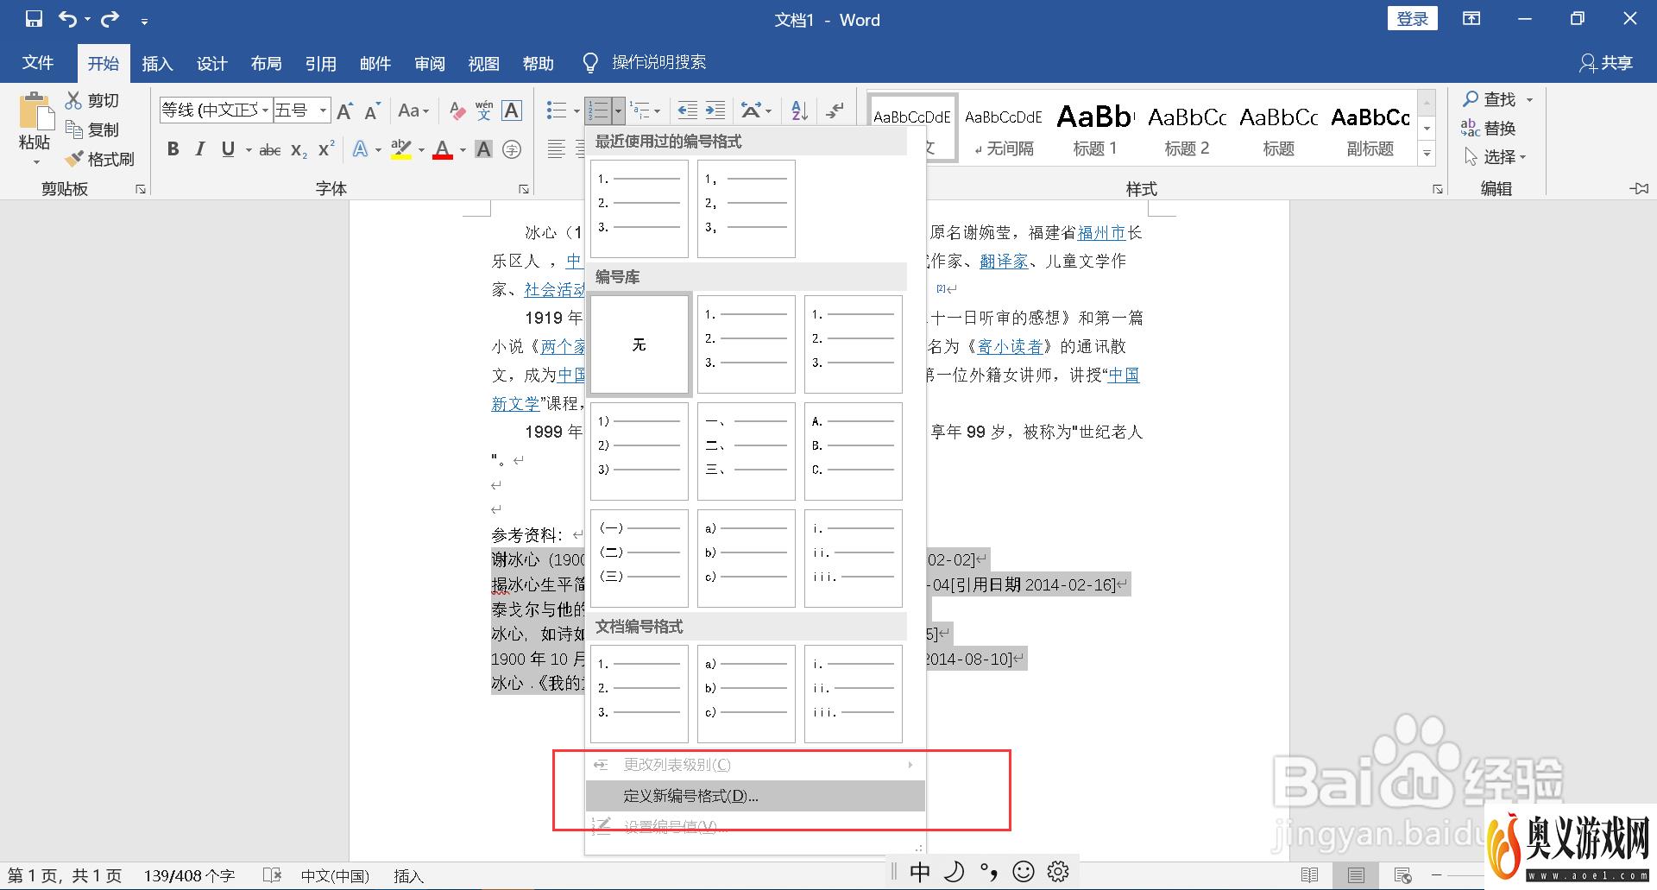Copy the selected text

(93, 129)
